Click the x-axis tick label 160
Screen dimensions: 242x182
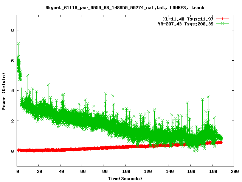[x=191, y=171]
